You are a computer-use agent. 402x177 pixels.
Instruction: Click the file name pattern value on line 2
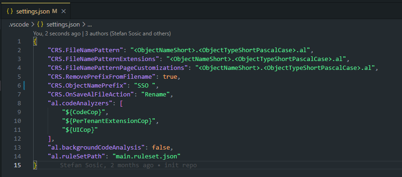(221, 50)
